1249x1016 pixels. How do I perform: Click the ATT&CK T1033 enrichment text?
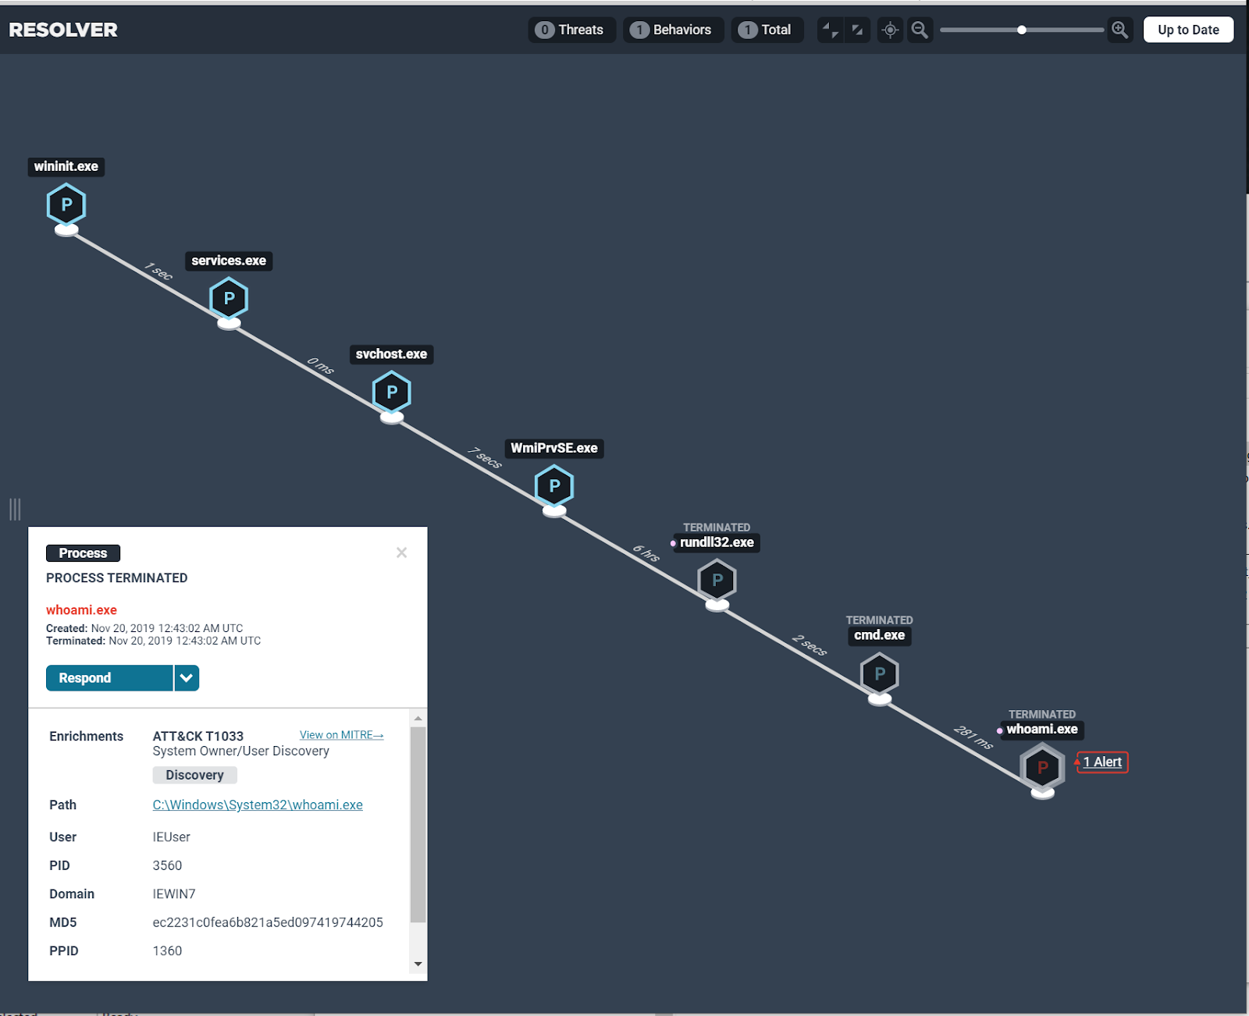point(198,736)
